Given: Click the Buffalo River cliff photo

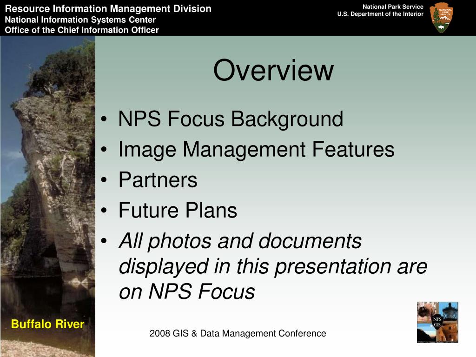Looking at the screenshot, I should pyautogui.click(x=48, y=197).
